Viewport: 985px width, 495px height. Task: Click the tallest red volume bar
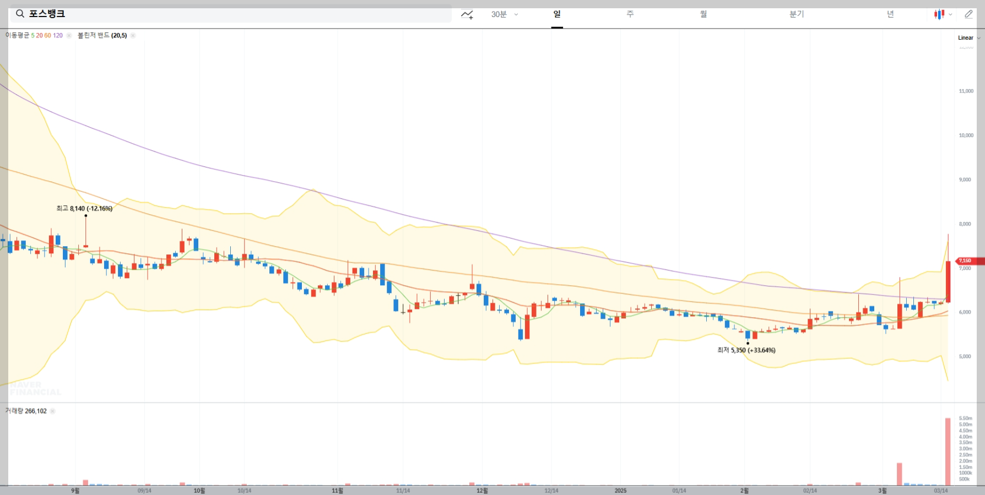click(x=948, y=452)
